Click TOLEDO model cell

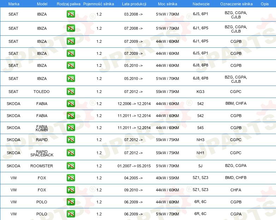coord(42,92)
